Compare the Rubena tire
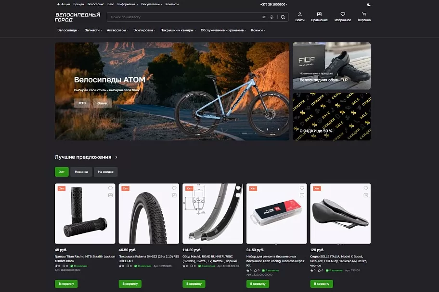This screenshot has width=439, height=292. pos(174,195)
